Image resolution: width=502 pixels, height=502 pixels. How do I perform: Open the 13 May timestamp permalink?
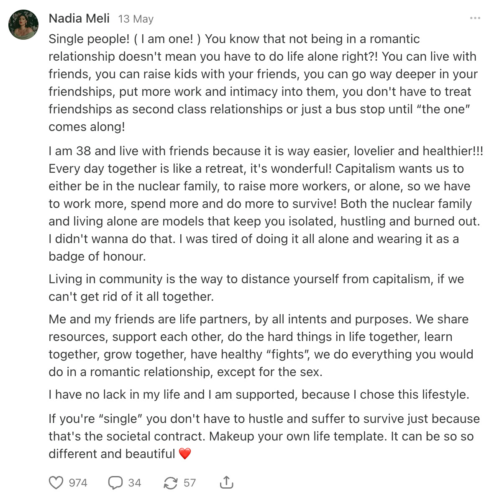click(136, 19)
